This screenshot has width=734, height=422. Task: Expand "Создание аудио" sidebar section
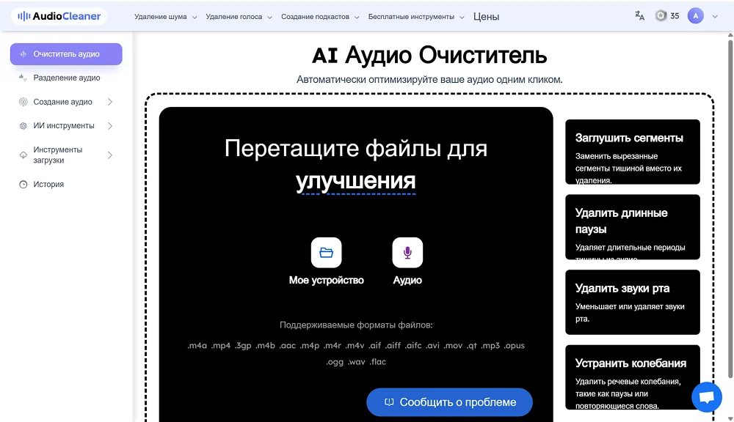pyautogui.click(x=66, y=102)
